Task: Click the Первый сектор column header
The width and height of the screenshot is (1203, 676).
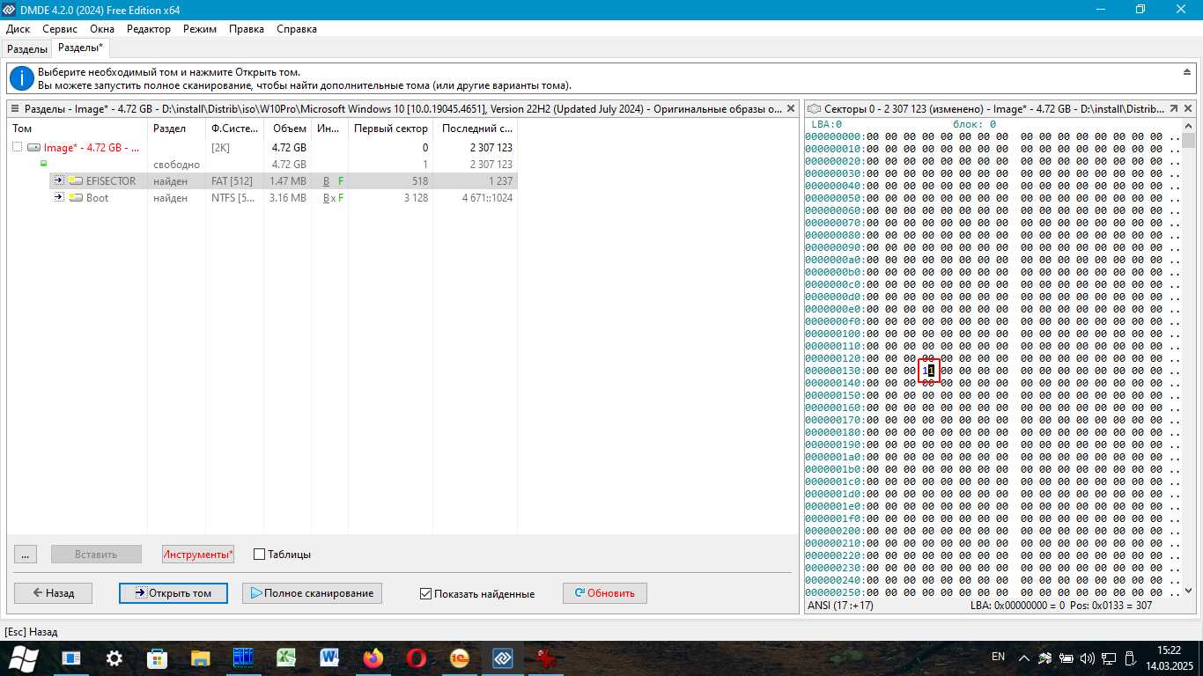Action: [x=390, y=129]
